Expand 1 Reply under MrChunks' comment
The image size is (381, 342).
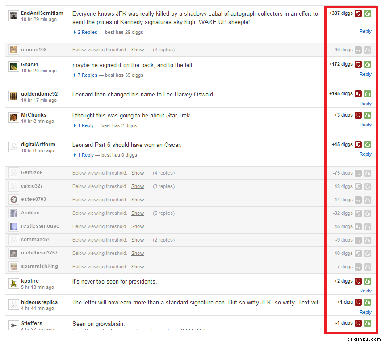[x=85, y=125]
